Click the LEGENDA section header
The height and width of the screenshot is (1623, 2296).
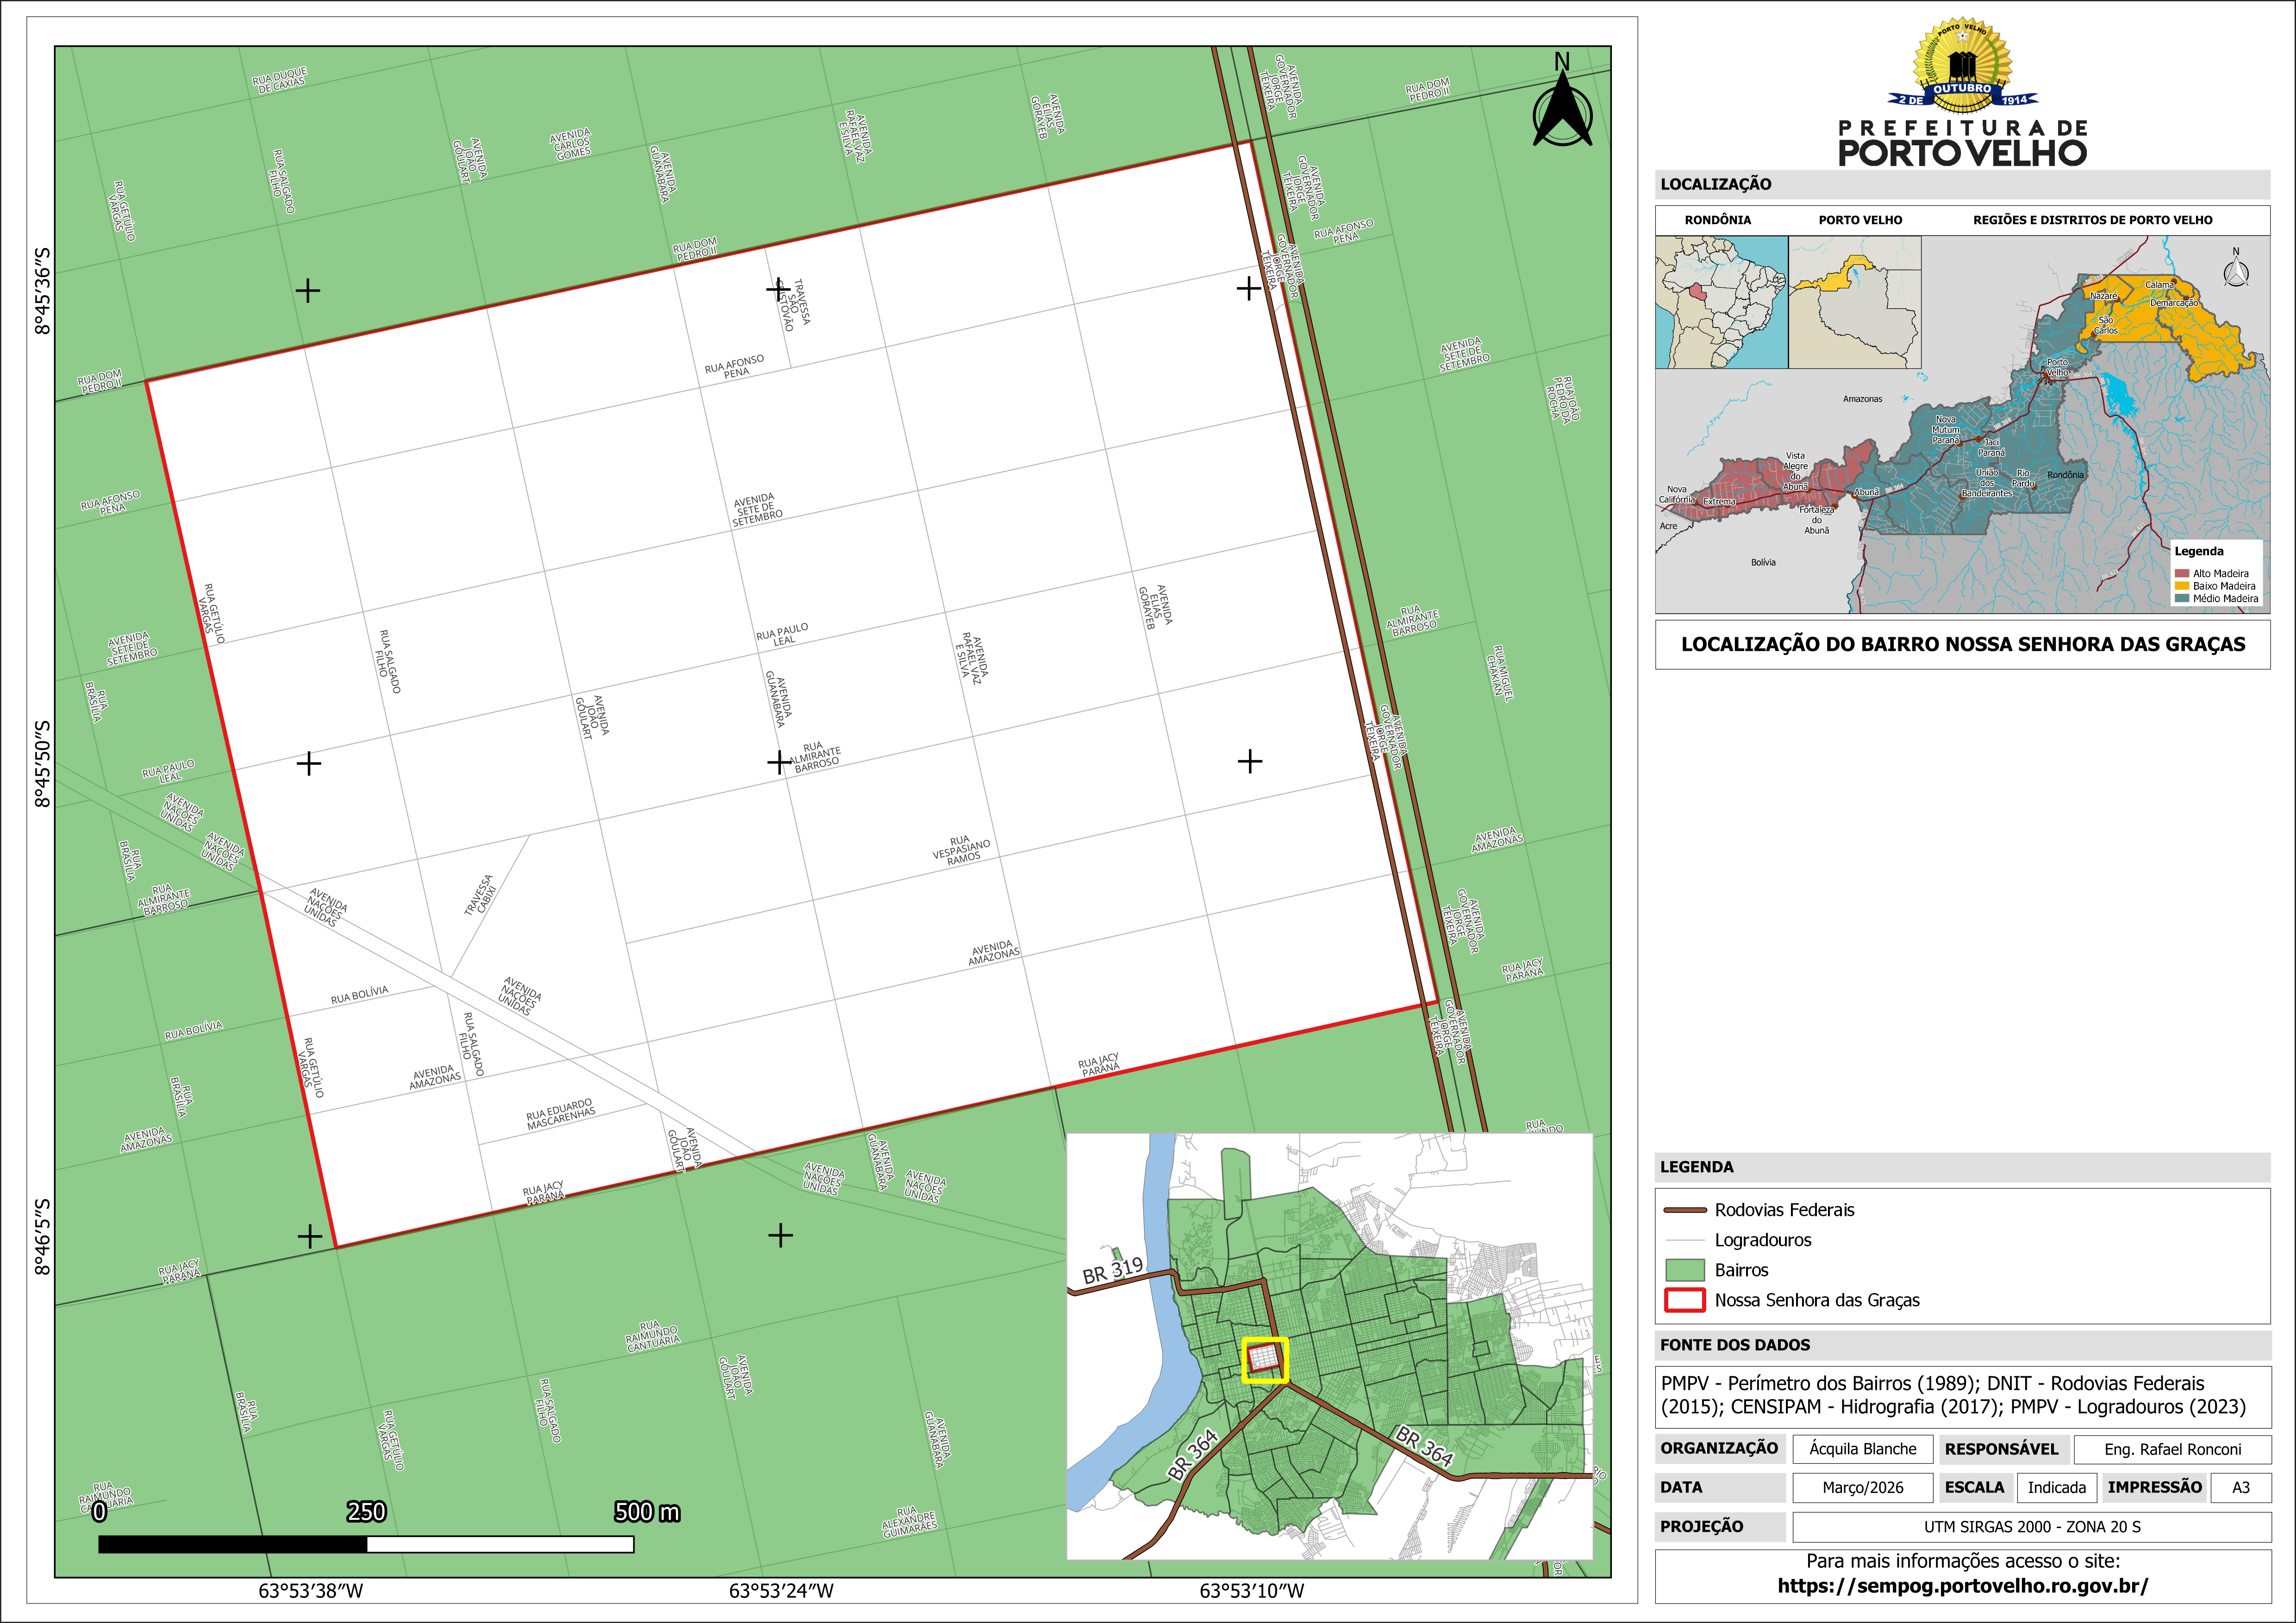click(x=1697, y=1167)
